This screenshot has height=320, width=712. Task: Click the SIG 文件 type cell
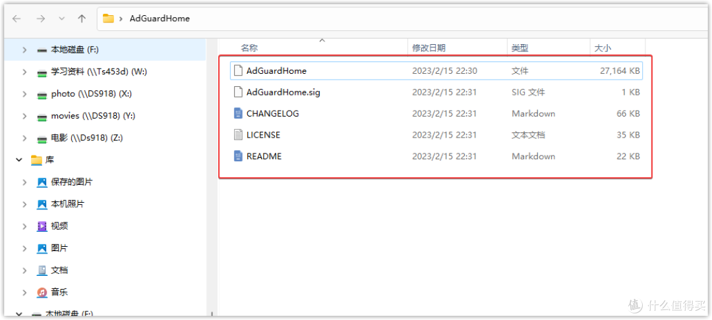click(529, 92)
